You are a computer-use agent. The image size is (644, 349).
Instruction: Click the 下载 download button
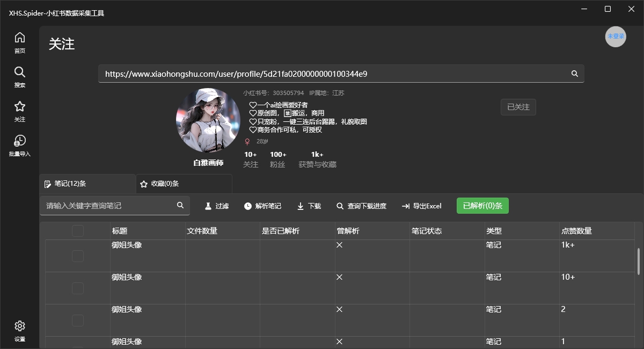tap(309, 206)
